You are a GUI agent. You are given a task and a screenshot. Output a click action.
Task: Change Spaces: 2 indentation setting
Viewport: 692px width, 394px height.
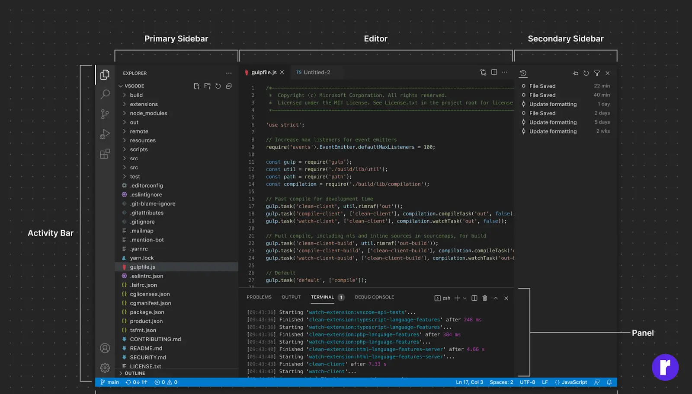point(501,382)
